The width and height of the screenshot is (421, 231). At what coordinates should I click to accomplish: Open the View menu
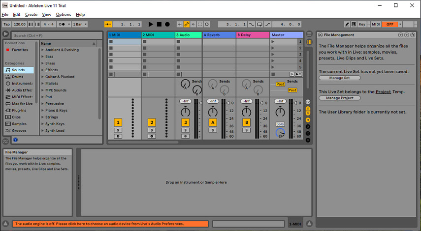click(x=46, y=14)
